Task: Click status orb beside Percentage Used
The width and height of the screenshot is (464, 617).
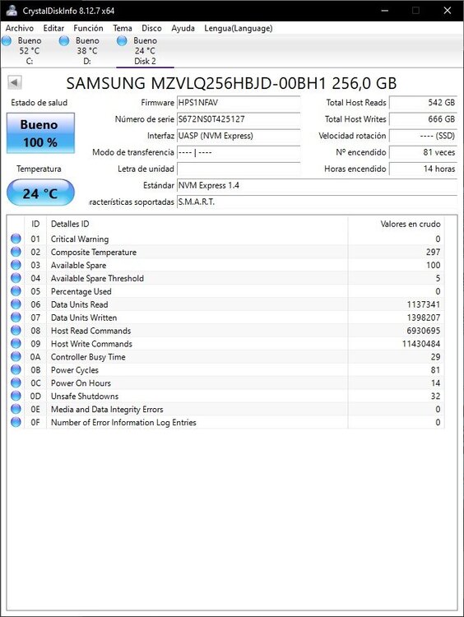Action: [16, 291]
